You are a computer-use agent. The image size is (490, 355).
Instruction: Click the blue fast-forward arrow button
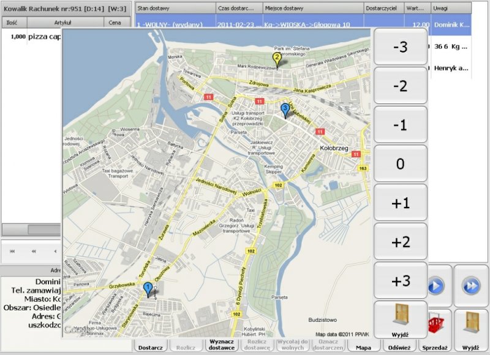coord(470,286)
